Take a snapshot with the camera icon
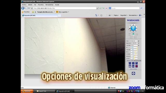This screenshot has width=166, height=93. [x=130, y=66]
